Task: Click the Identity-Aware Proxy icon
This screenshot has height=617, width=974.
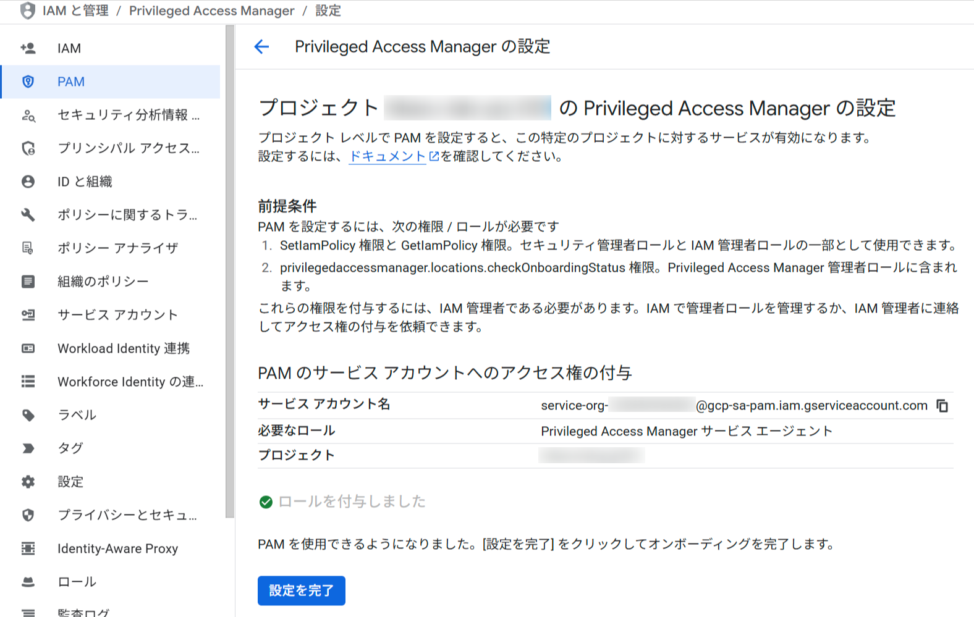Action: (x=28, y=548)
